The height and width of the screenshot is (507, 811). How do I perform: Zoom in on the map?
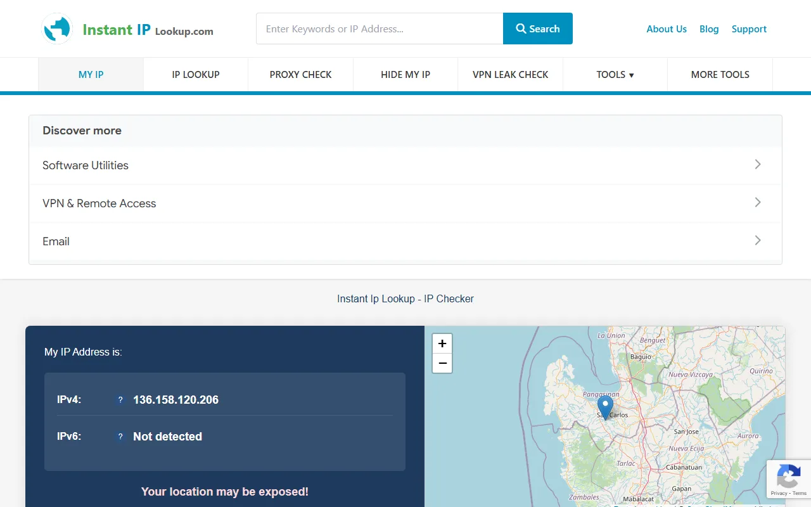(442, 343)
